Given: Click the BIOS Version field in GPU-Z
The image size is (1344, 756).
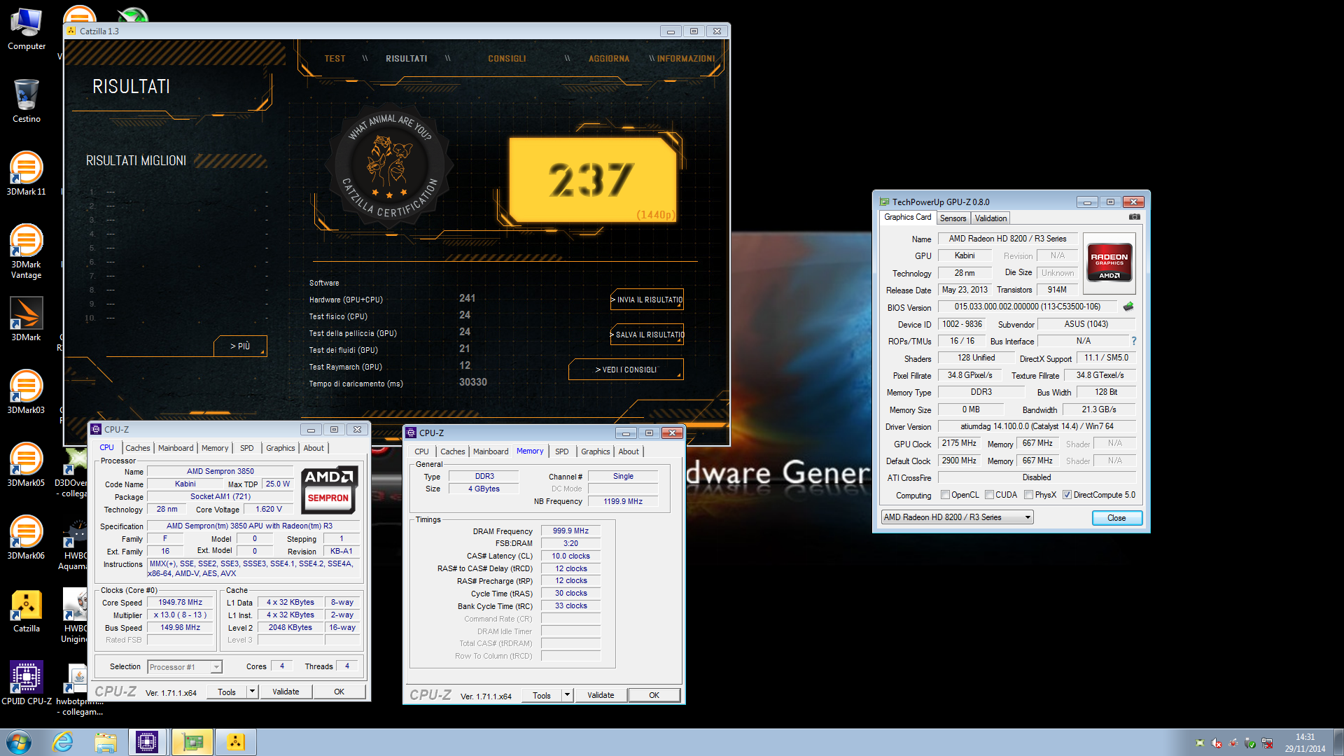Looking at the screenshot, I should (x=1028, y=307).
